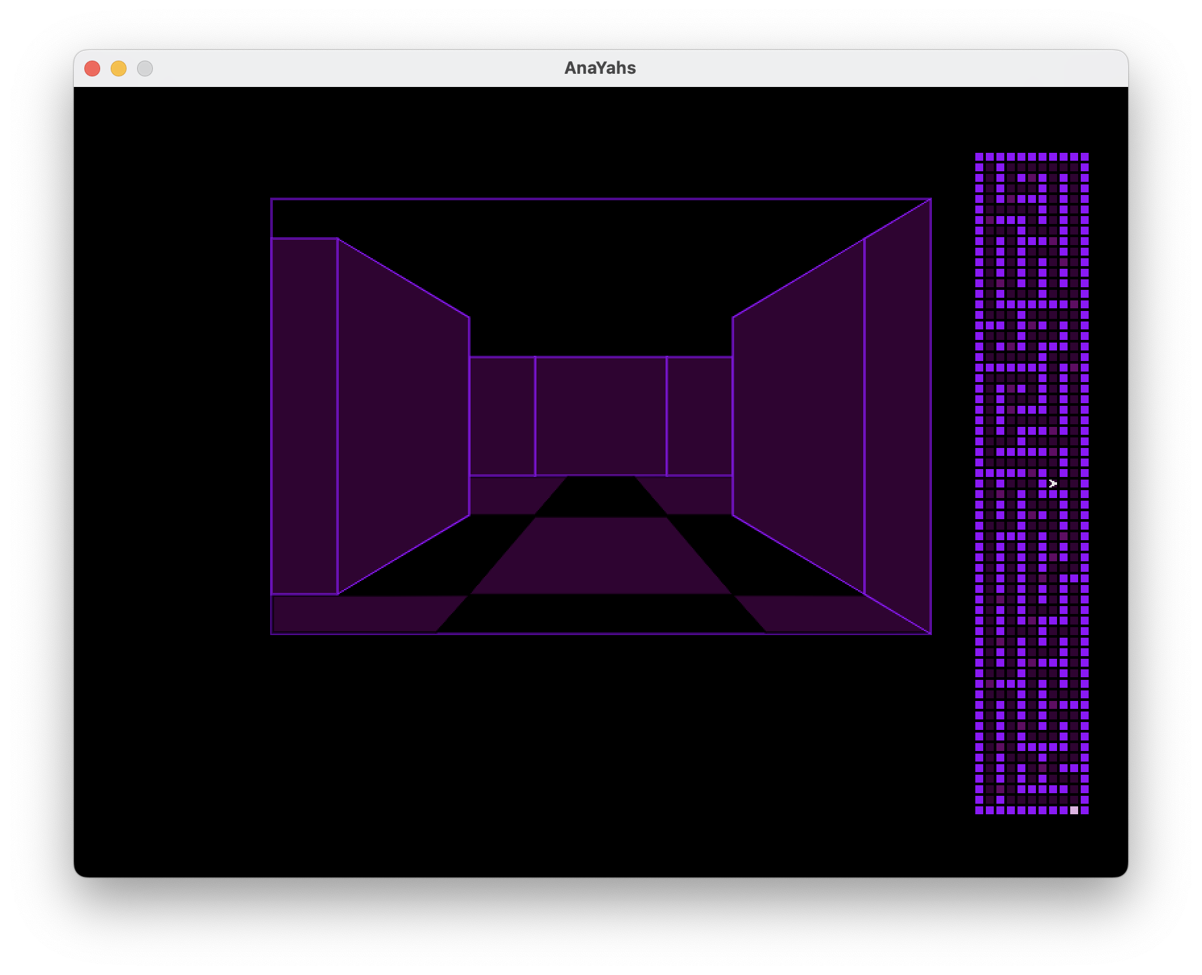The image size is (1202, 975).
Task: Click the pink exit cell on the minimap
Action: tap(1074, 810)
